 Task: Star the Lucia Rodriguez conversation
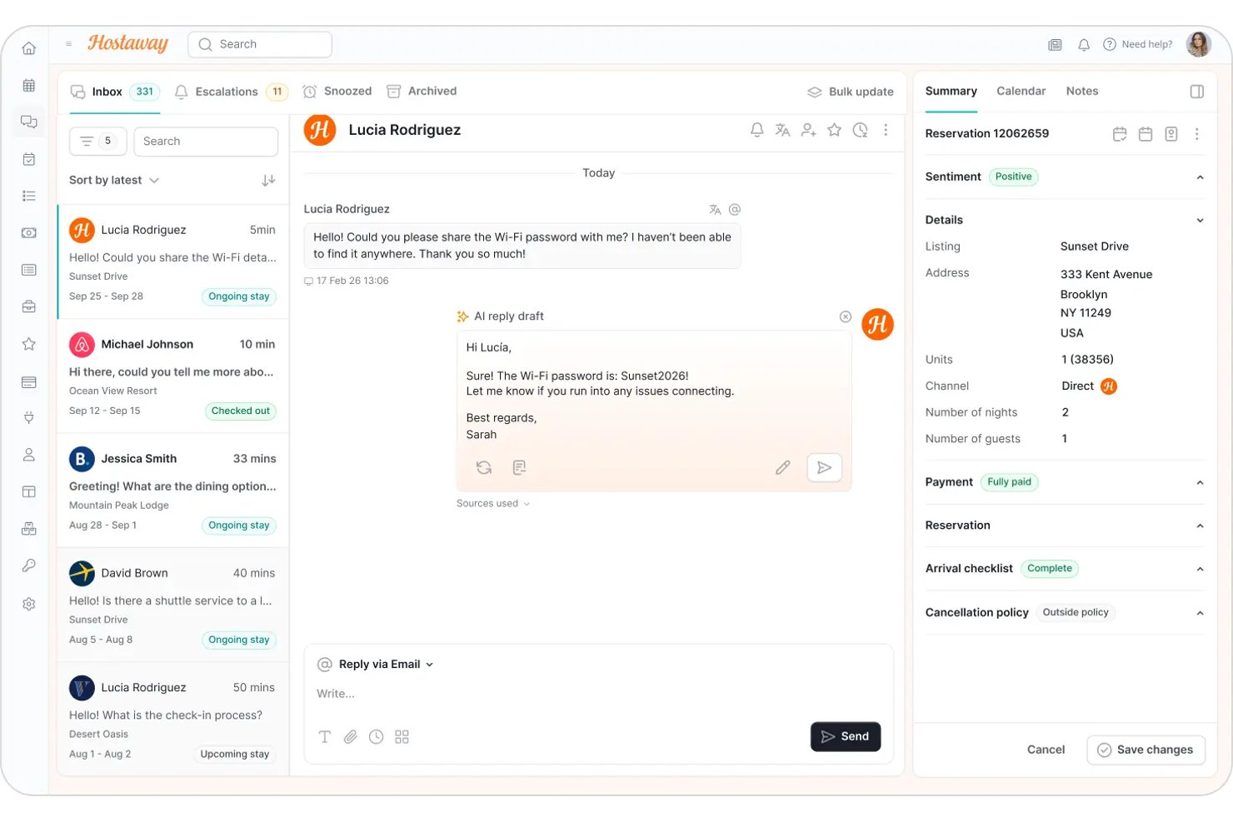tap(834, 130)
